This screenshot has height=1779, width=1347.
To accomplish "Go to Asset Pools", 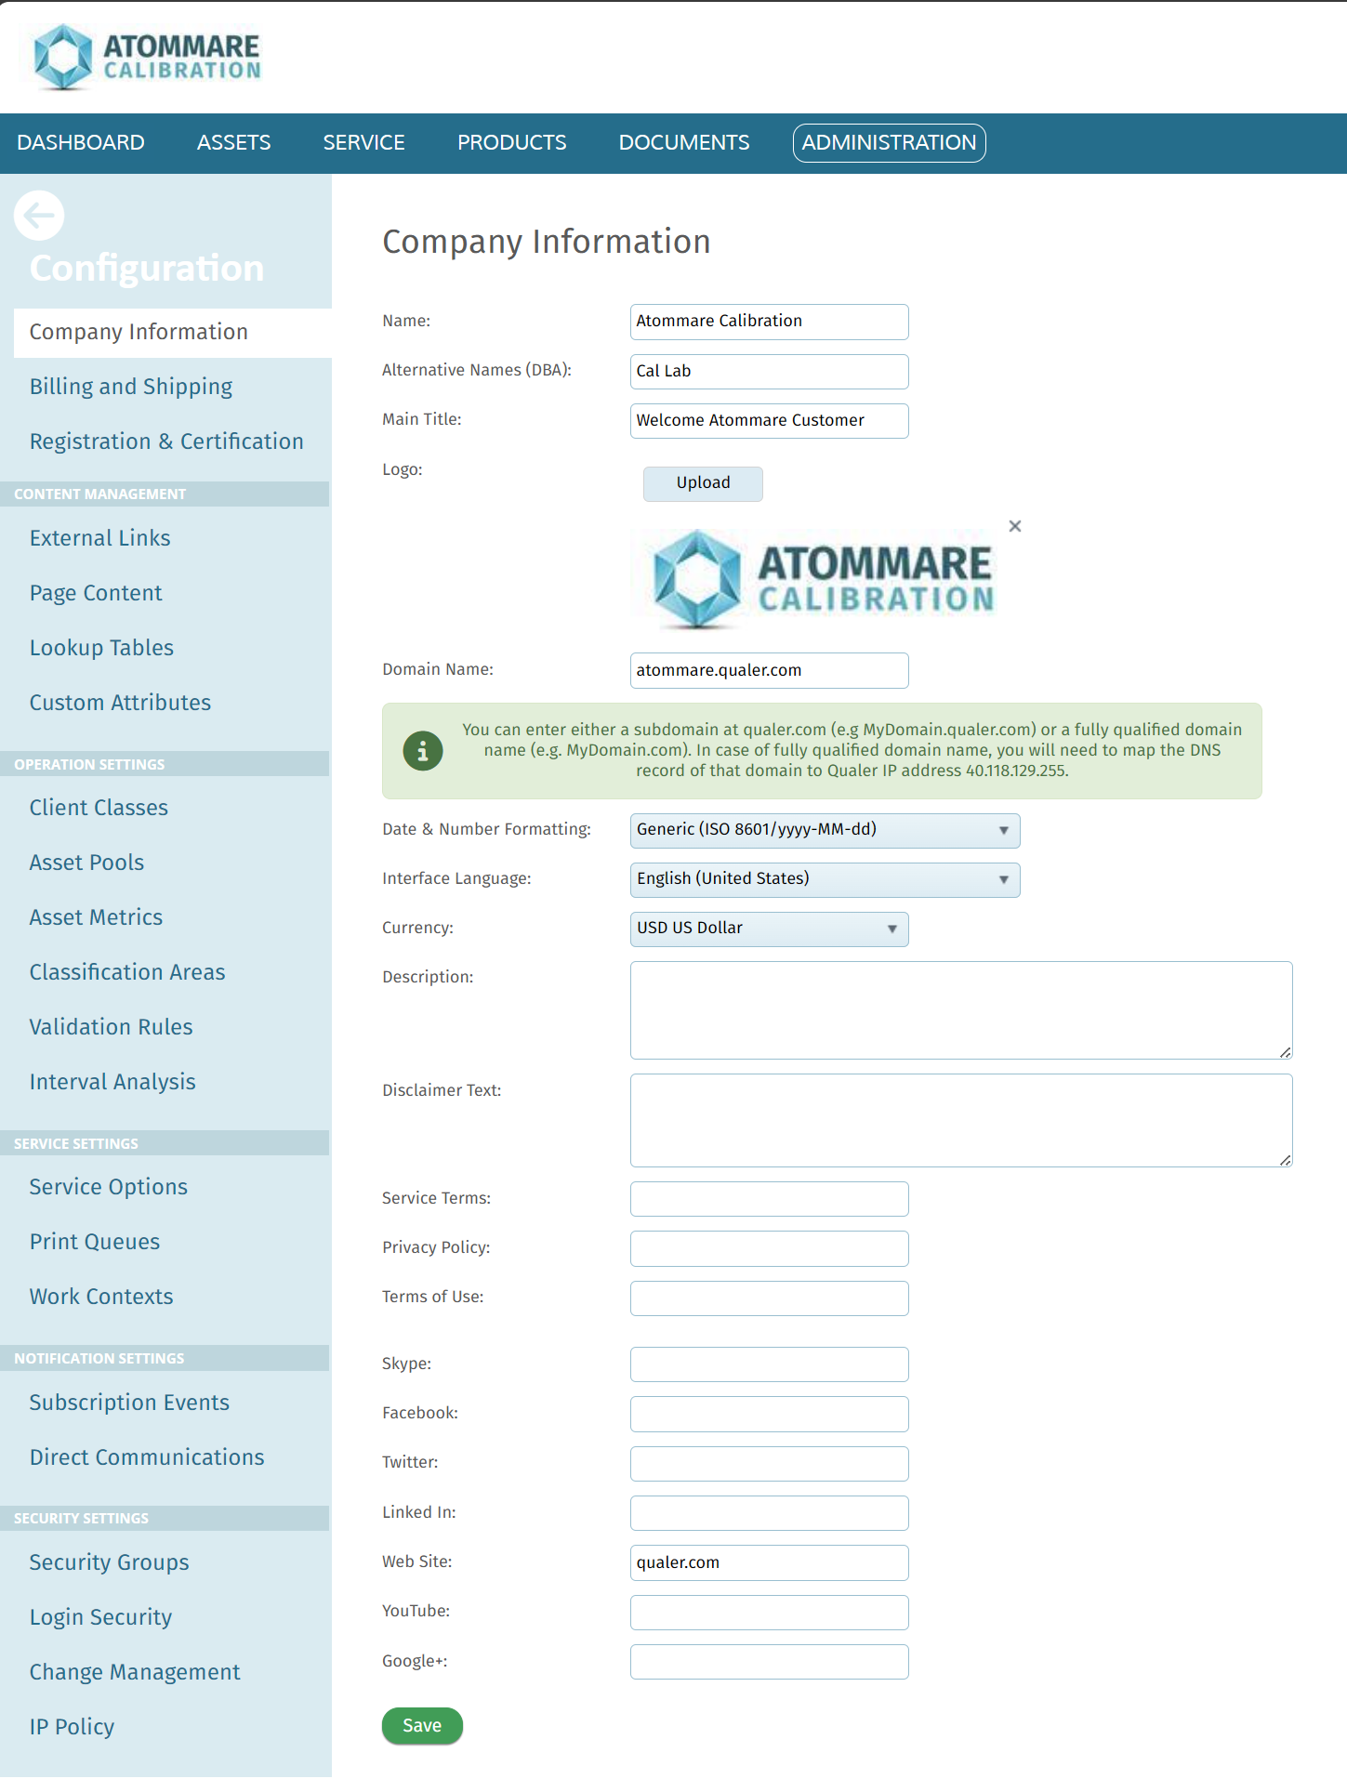I will point(86,863).
